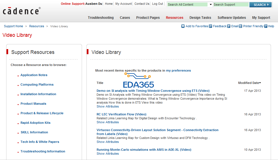This screenshot has height=160, width=278.
Task: Go to Support Home breadcrumb
Action: 13,26
